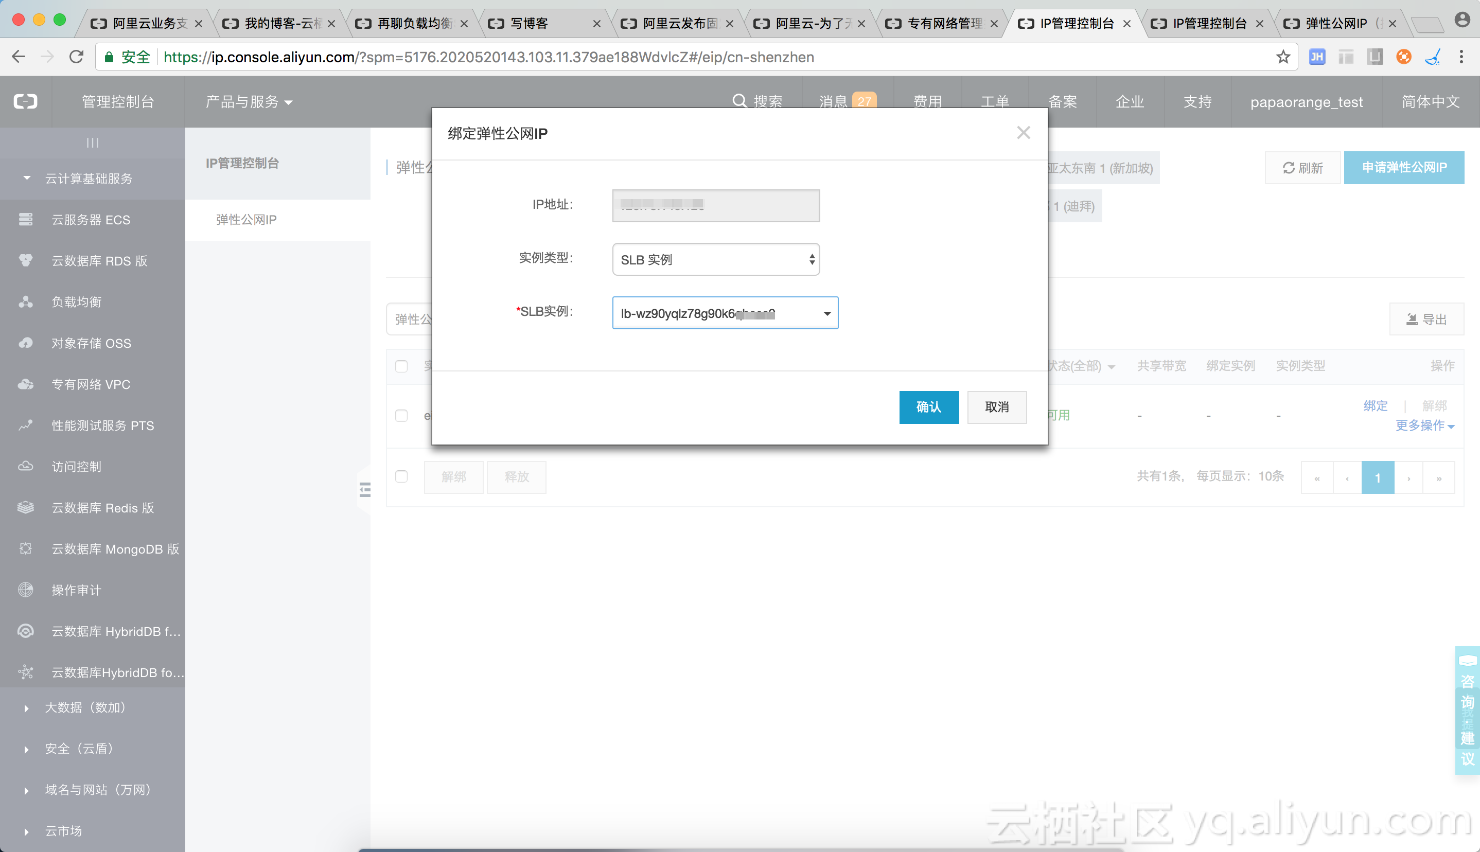The height and width of the screenshot is (852, 1480).
Task: Open the 专有网络 VPC icon
Action: (26, 384)
